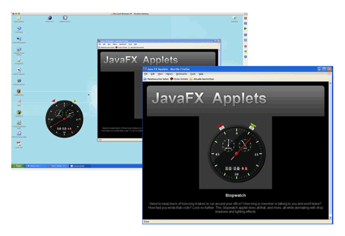Select the Eigene Dateien folder icon on the desktop
This screenshot has width=345, height=236.
(19, 18)
